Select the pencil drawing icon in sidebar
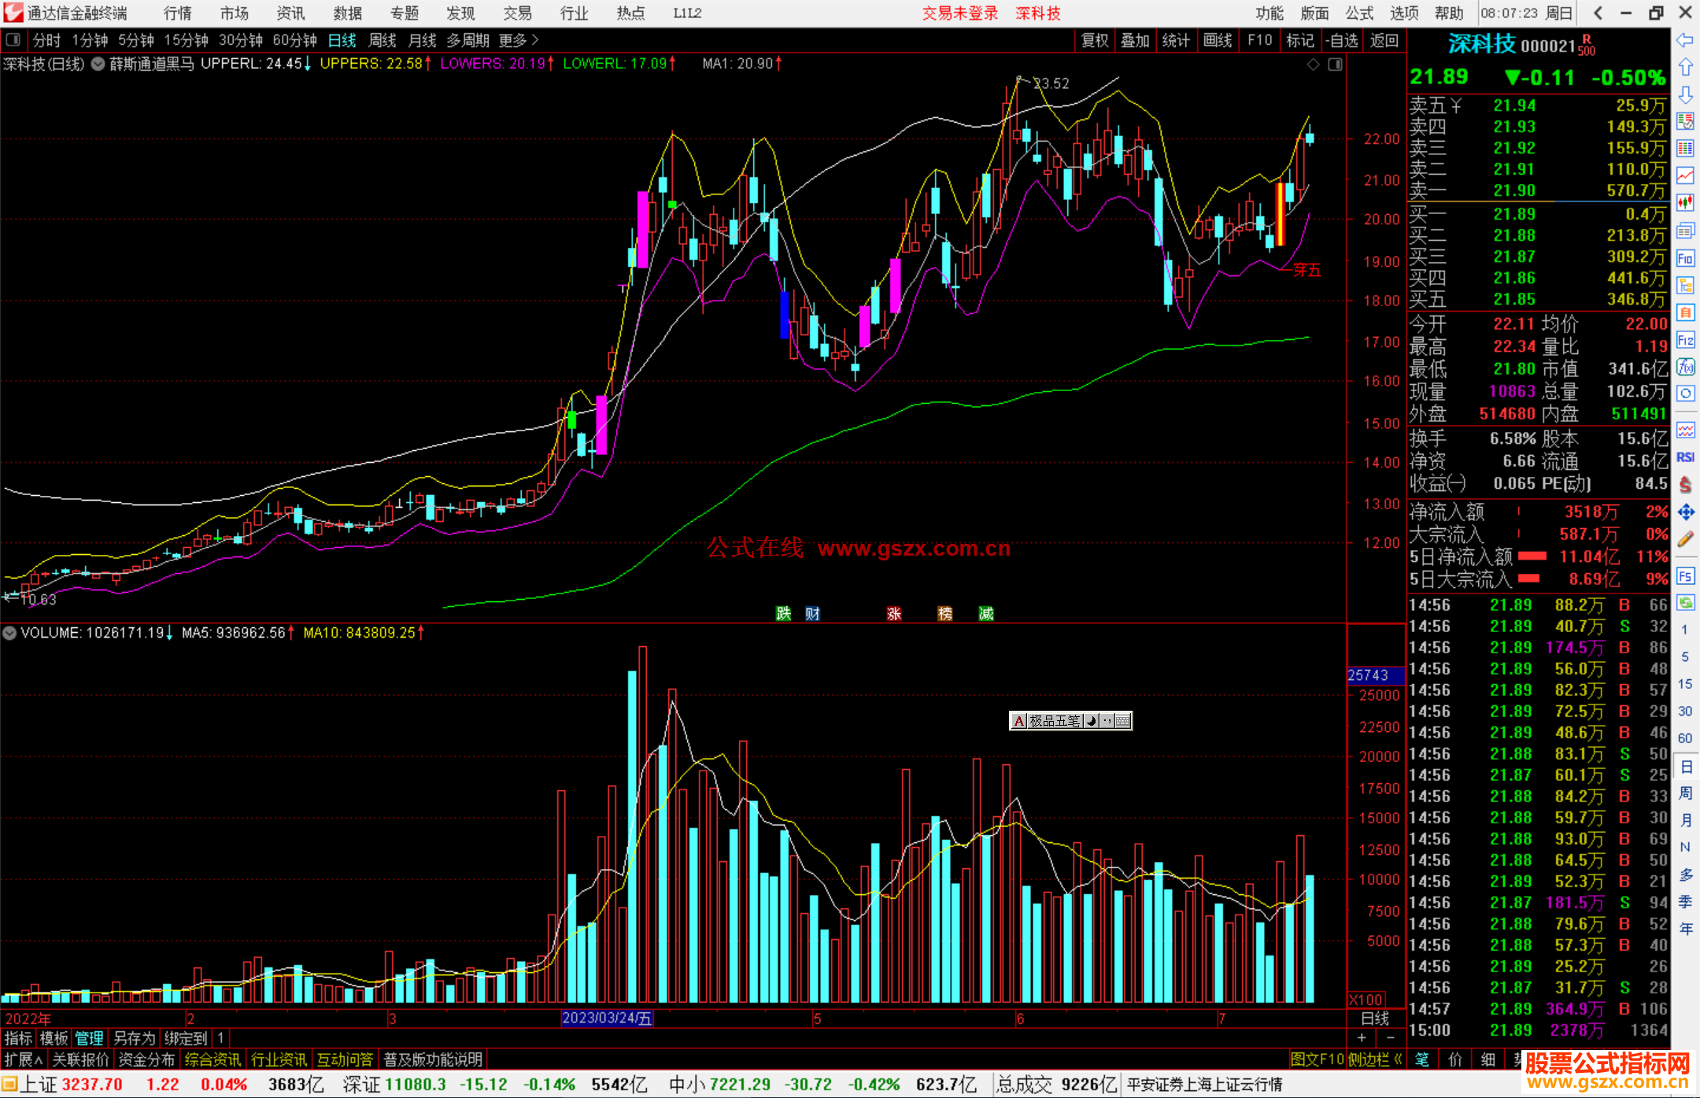 click(x=1685, y=539)
